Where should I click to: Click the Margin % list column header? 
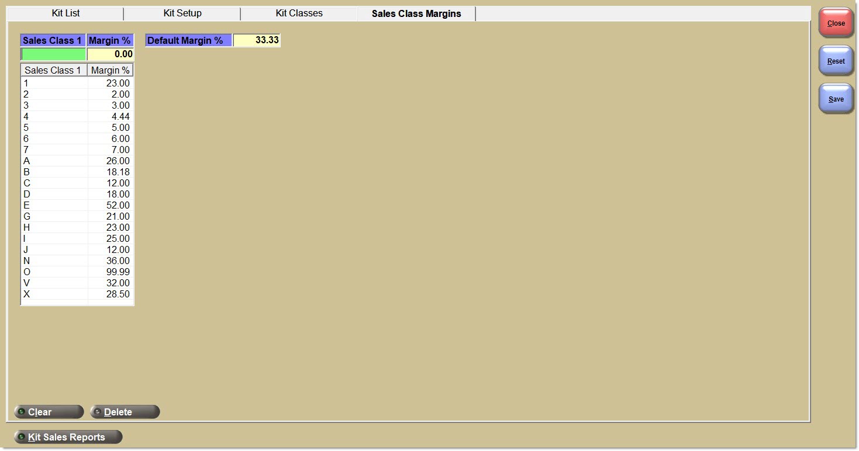(110, 70)
